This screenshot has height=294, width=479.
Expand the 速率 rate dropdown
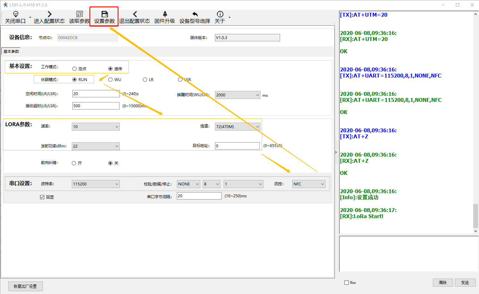pyautogui.click(x=95, y=127)
